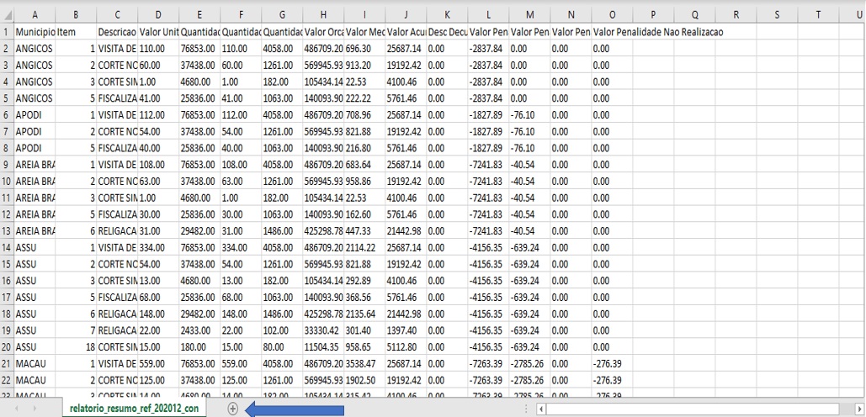Click the Municipio header cell
The image size is (866, 417).
point(35,32)
